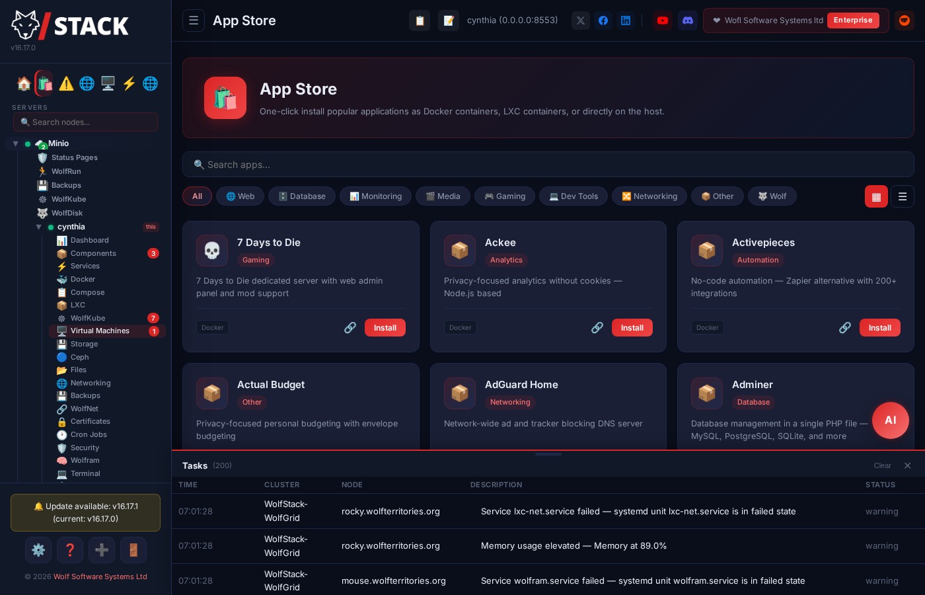Toggle the hamburger menu beside App Store title

(194, 20)
